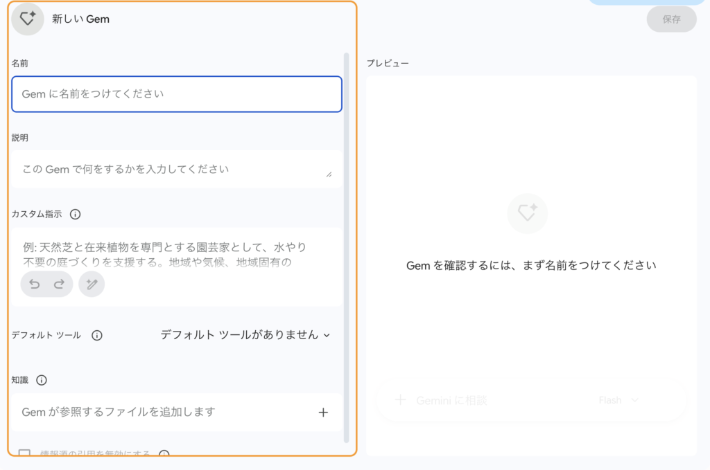Image resolution: width=710 pixels, height=470 pixels.
Task: Click the 説明 field label
Action: 20,138
